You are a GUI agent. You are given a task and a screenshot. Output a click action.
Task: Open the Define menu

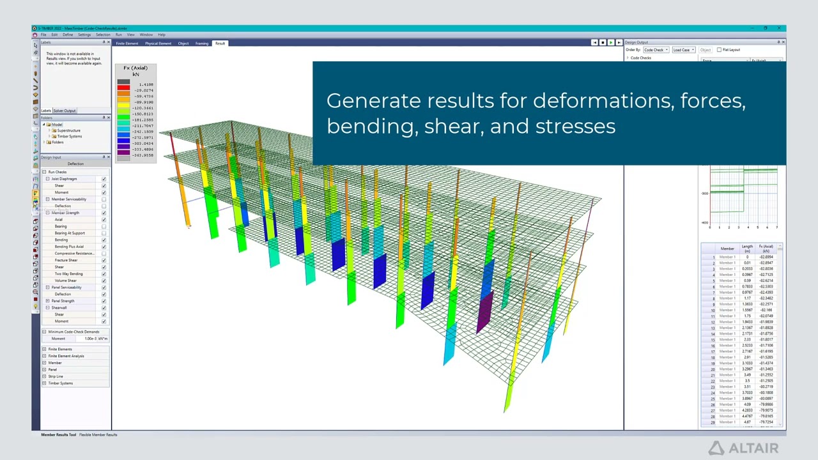pyautogui.click(x=68, y=34)
